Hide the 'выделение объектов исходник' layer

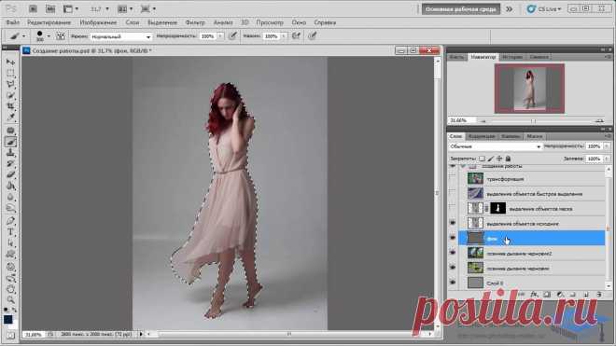coord(453,223)
